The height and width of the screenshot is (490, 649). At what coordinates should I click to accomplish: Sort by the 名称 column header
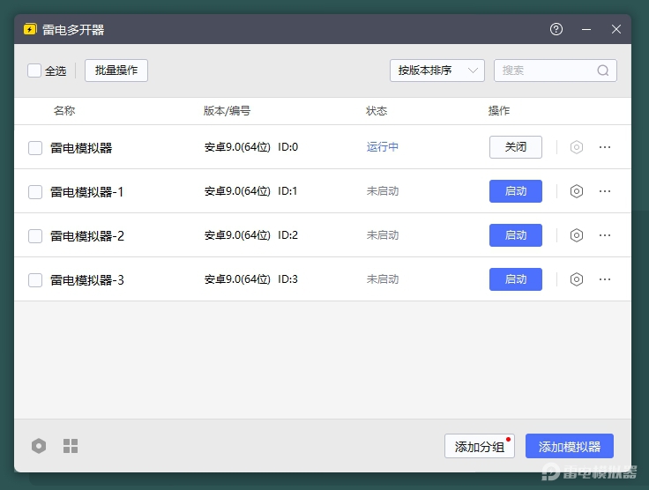pyautogui.click(x=64, y=111)
